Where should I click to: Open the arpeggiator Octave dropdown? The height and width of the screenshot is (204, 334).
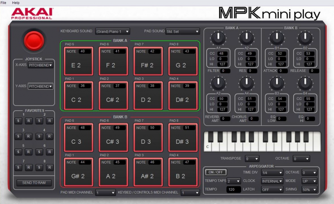point(309,173)
